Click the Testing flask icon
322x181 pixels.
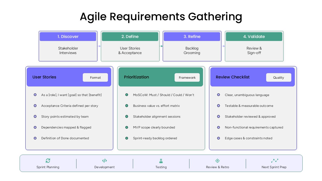pyautogui.click(x=161, y=161)
